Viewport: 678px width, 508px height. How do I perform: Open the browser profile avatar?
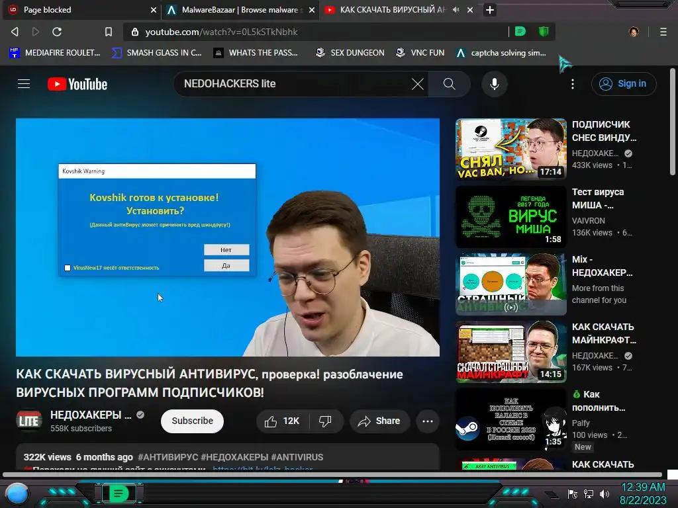point(634,32)
